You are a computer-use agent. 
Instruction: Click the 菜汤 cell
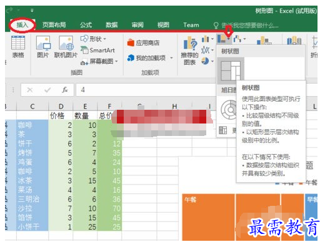pyautogui.click(x=32, y=190)
